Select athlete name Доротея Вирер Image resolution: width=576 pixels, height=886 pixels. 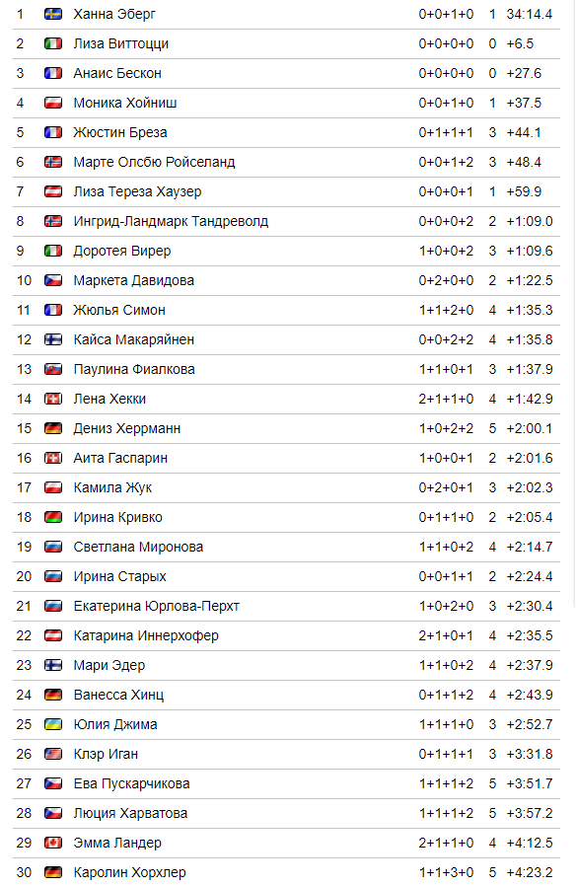pyautogui.click(x=122, y=251)
